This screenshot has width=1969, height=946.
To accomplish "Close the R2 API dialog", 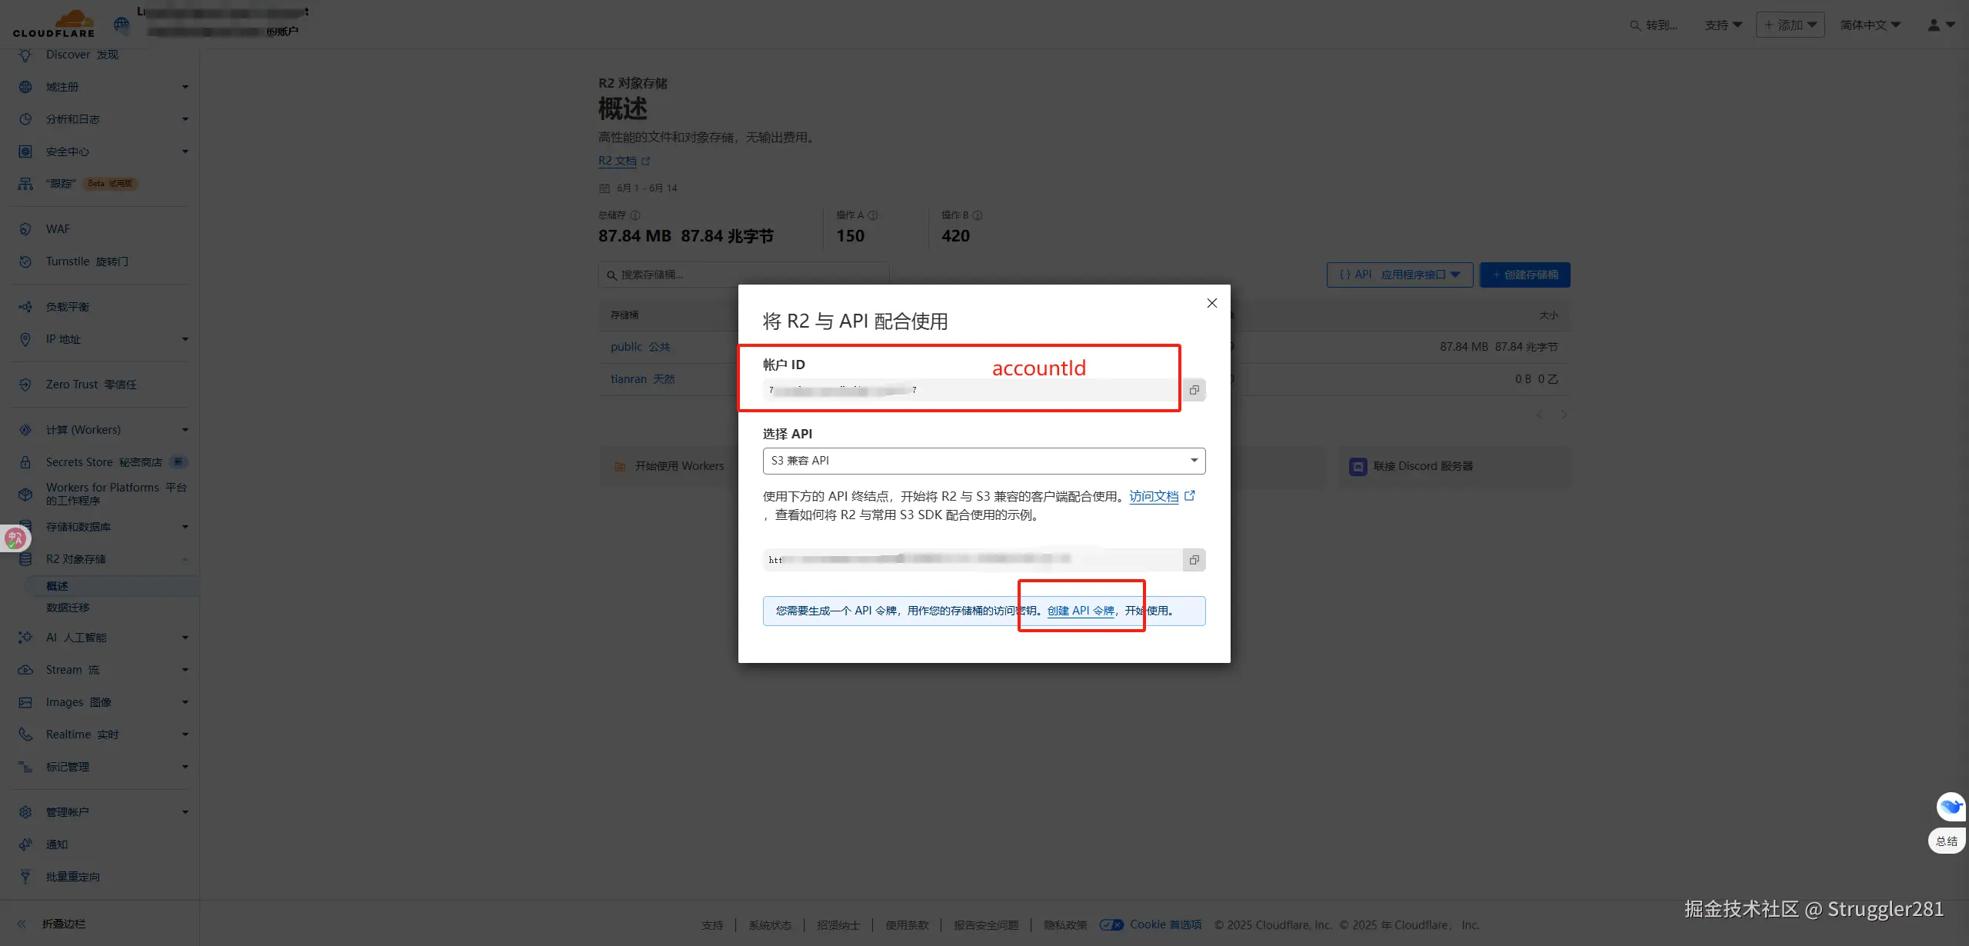I will 1212,303.
